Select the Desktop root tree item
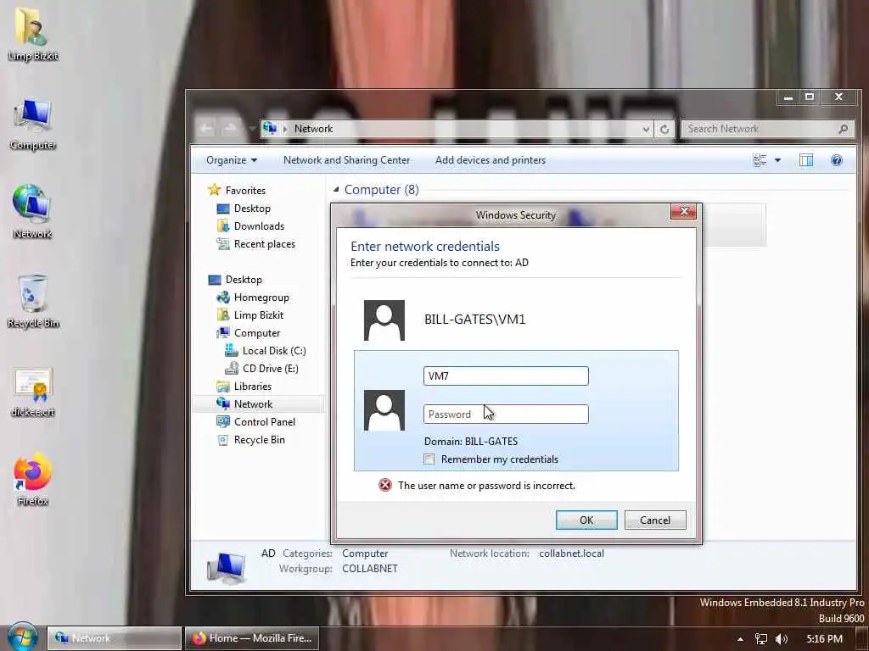Image resolution: width=869 pixels, height=651 pixels. [x=244, y=280]
